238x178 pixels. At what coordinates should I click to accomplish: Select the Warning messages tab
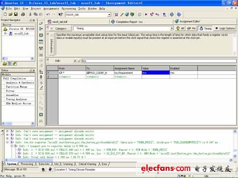[x=68, y=164]
